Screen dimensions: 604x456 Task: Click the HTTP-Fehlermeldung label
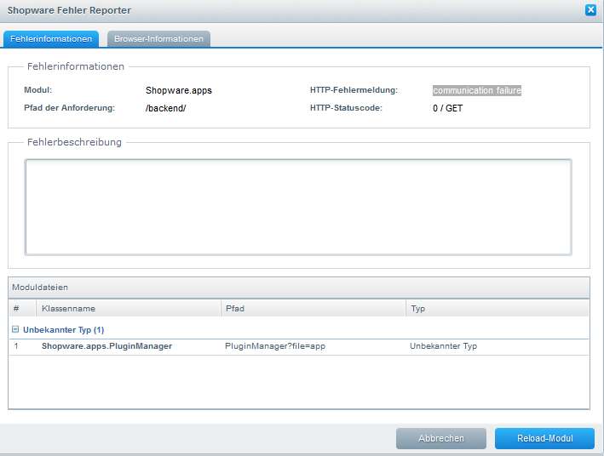354,90
